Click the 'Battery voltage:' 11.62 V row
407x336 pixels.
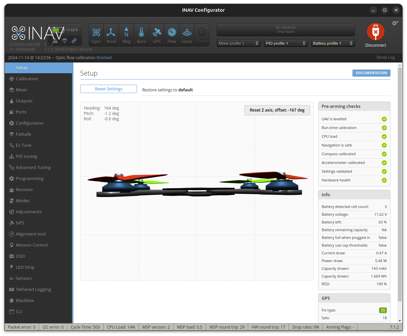tap(354, 214)
